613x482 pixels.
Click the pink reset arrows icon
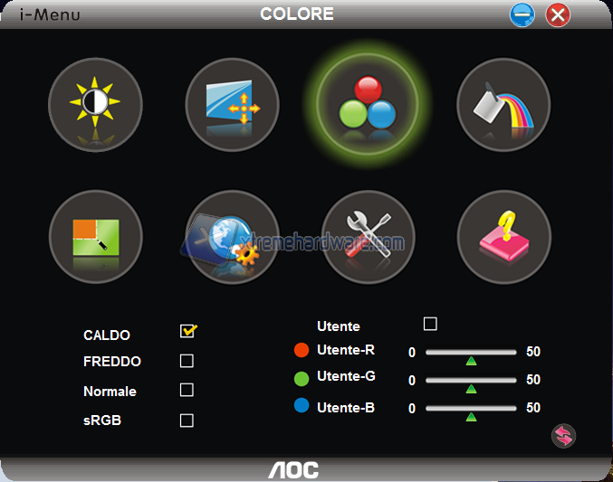coord(563,436)
